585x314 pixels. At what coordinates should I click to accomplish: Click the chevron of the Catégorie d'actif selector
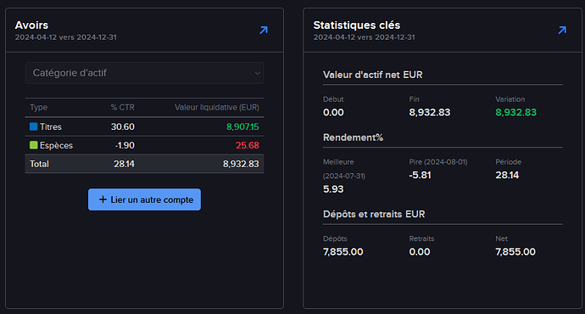257,73
